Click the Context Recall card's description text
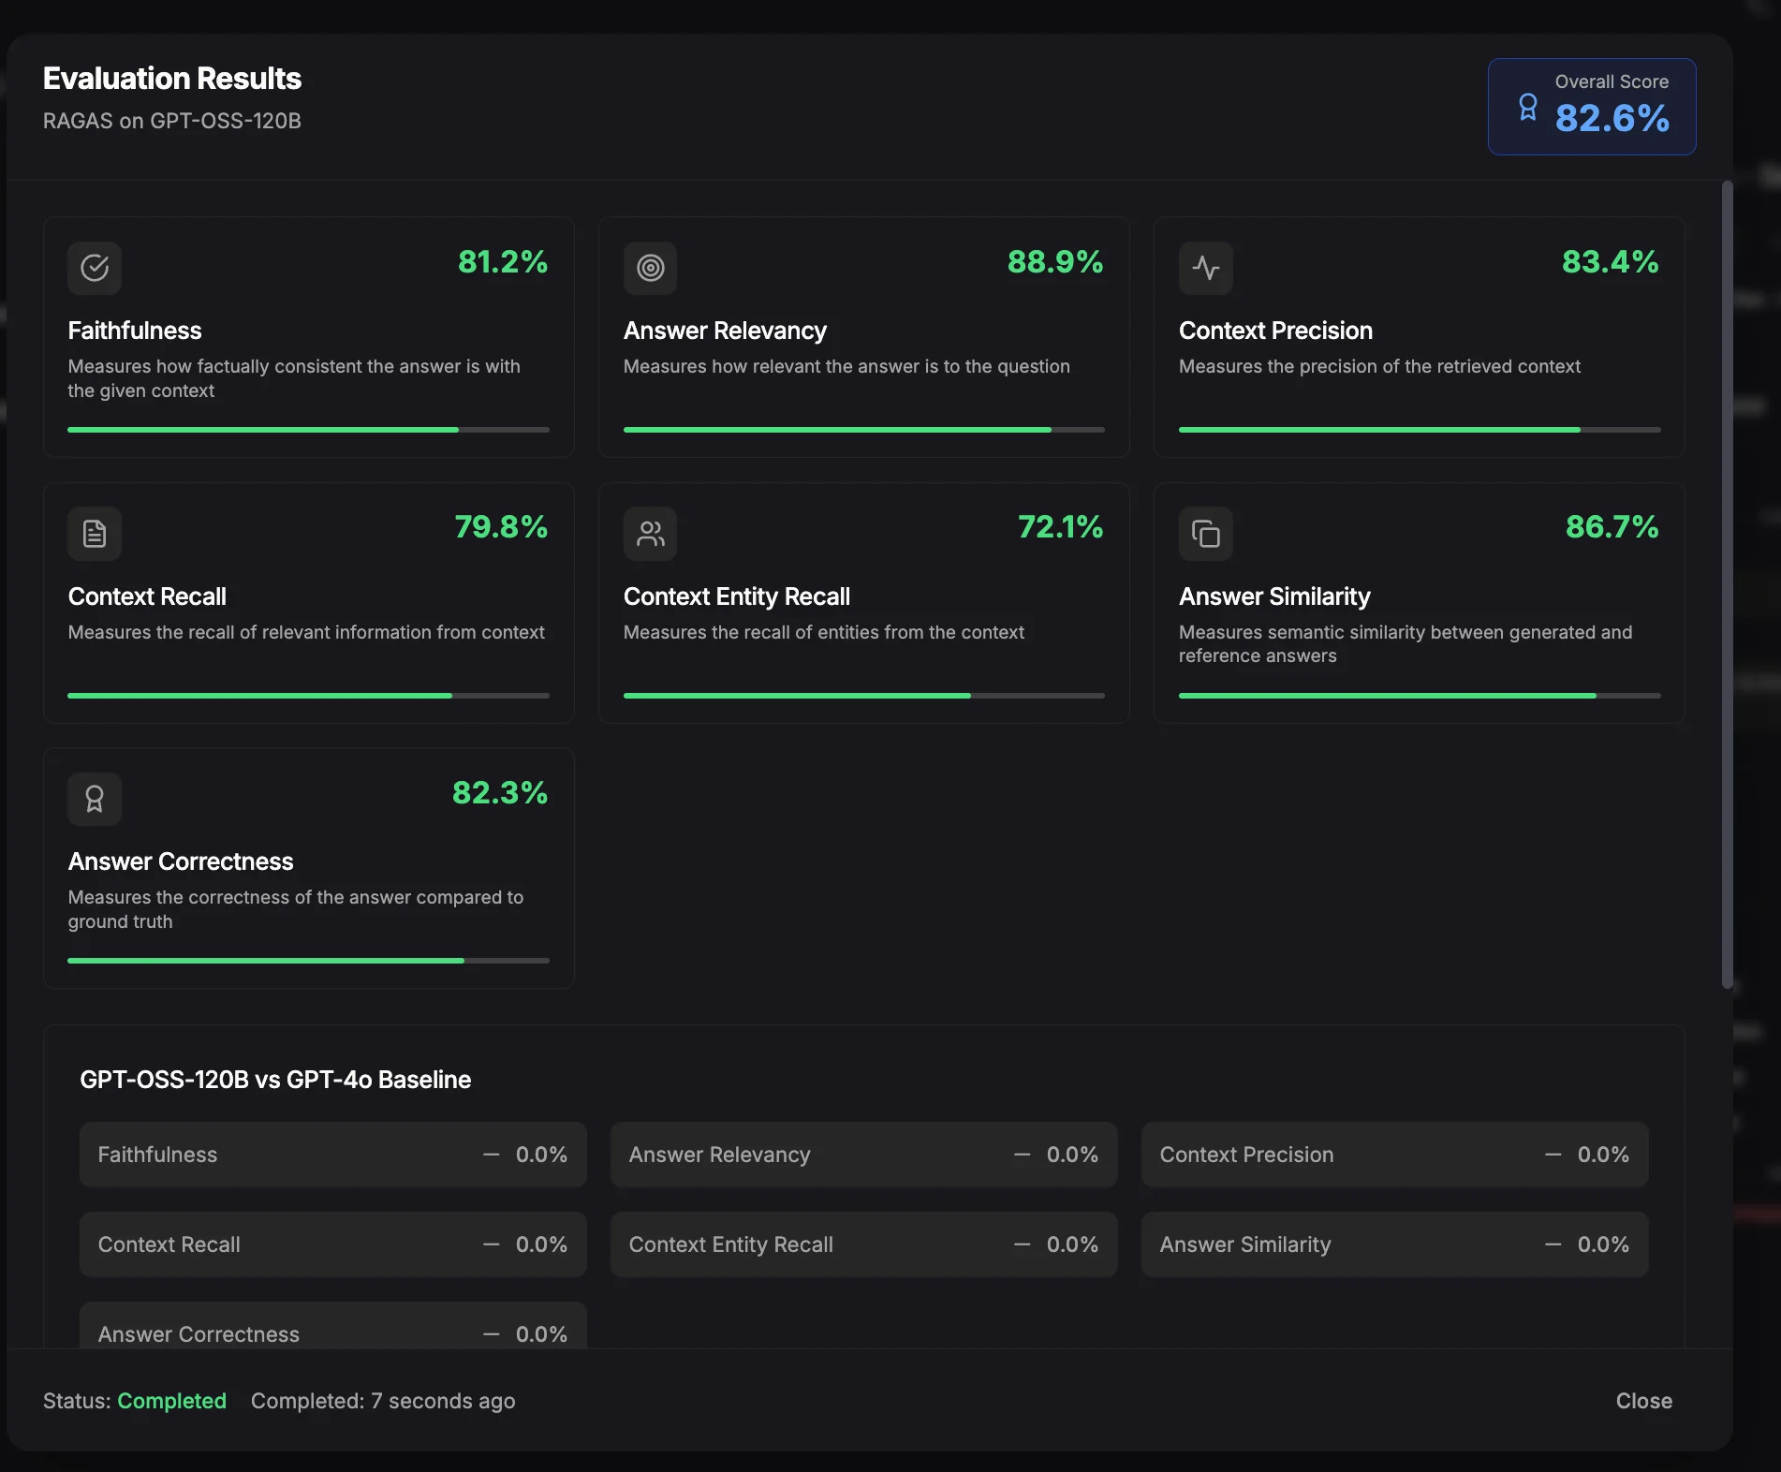 (x=306, y=632)
